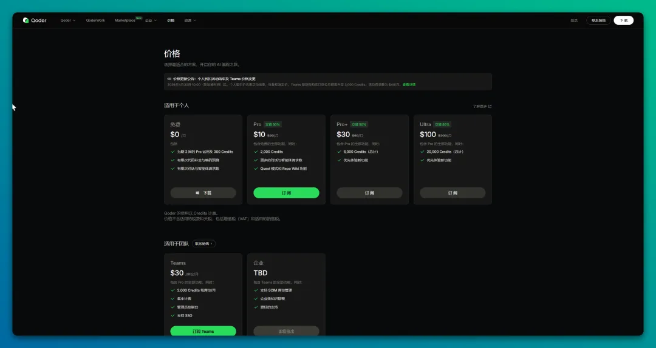Open the Marketplace navigation link
656x348 pixels.
pyautogui.click(x=125, y=20)
